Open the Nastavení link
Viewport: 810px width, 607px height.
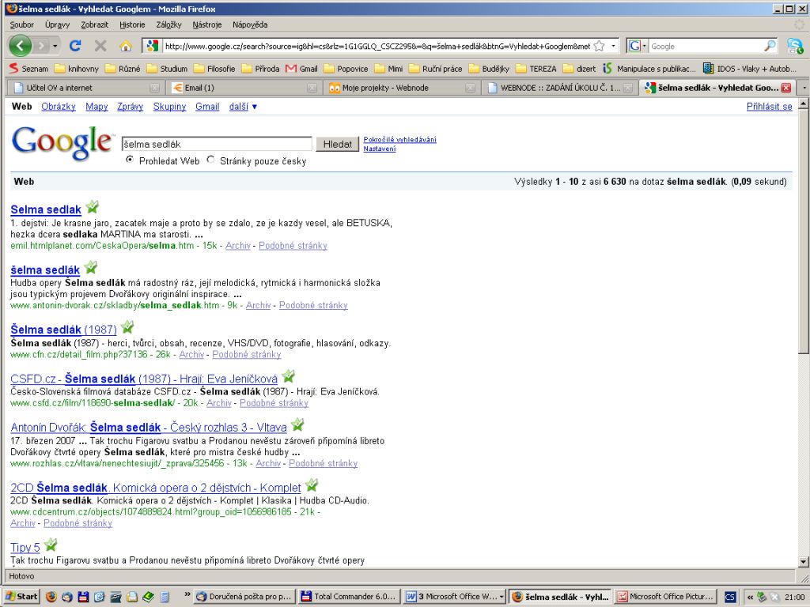coord(380,149)
